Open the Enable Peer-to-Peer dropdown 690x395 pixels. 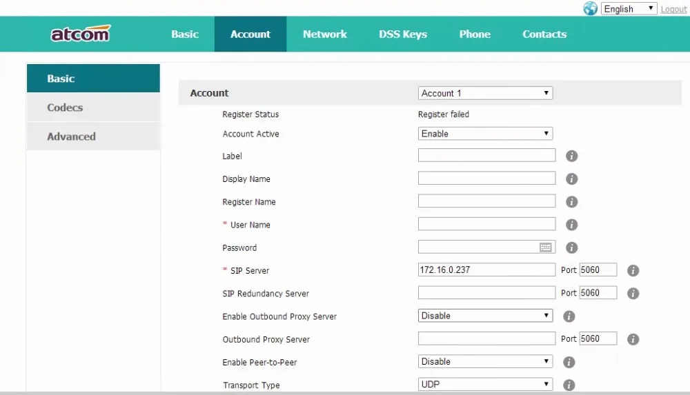click(485, 361)
